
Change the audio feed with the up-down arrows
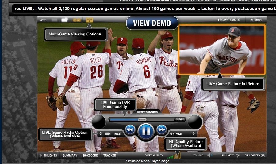pos(194,133)
